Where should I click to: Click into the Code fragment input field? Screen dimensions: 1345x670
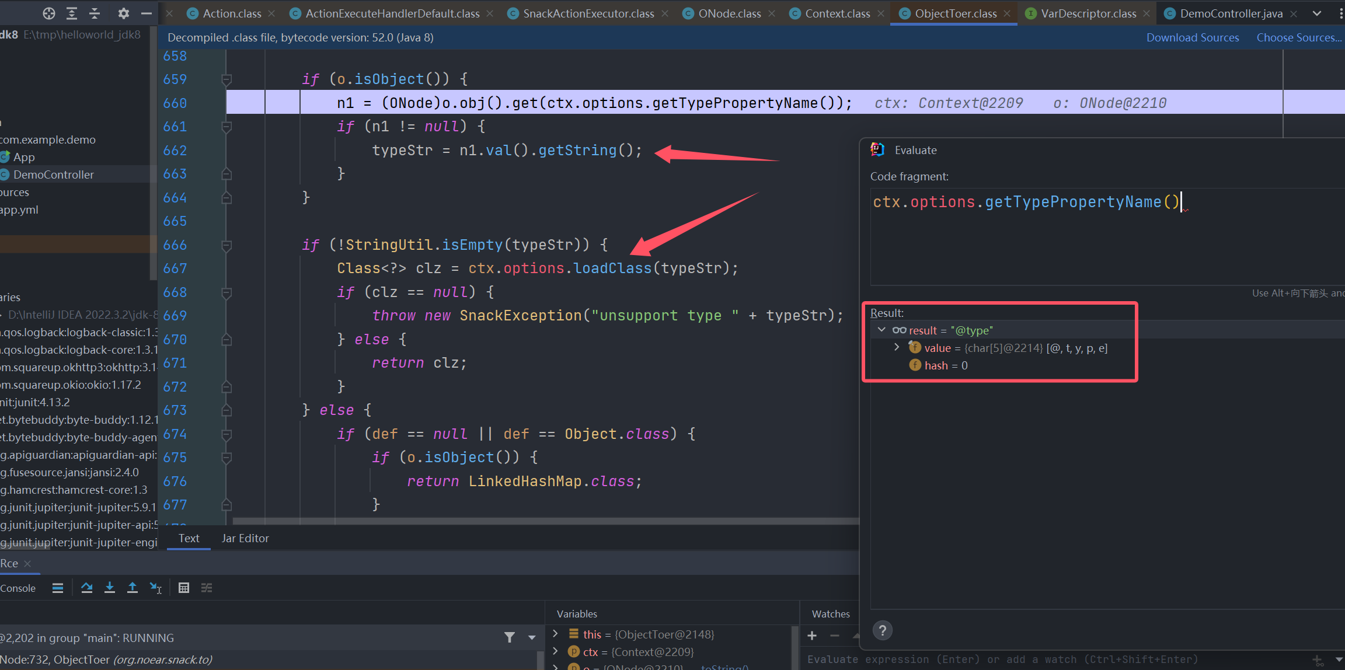tap(1097, 239)
